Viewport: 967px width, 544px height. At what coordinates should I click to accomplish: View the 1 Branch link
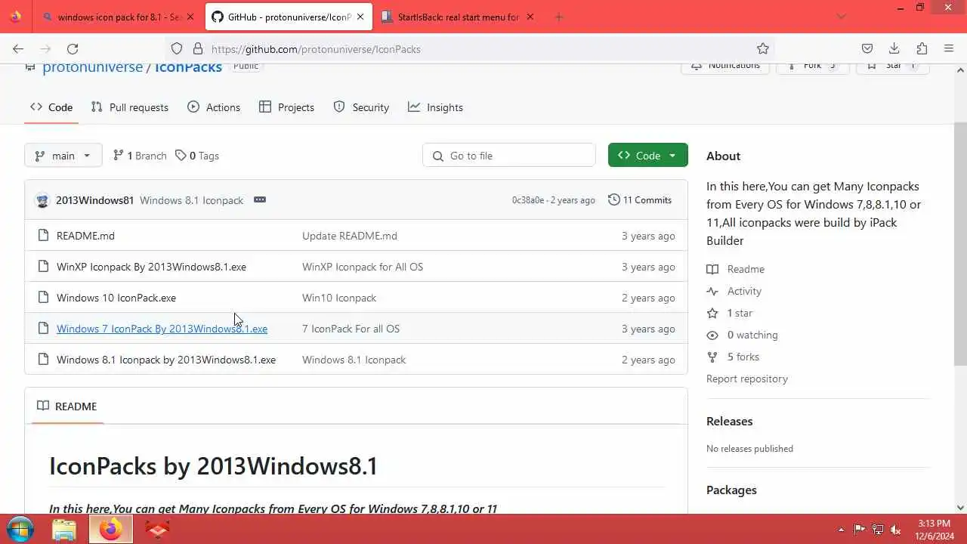tap(140, 156)
